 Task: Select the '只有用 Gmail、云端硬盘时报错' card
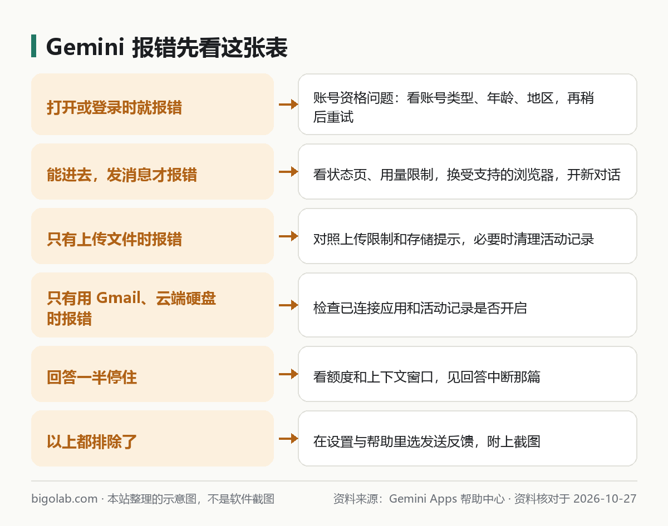(153, 305)
